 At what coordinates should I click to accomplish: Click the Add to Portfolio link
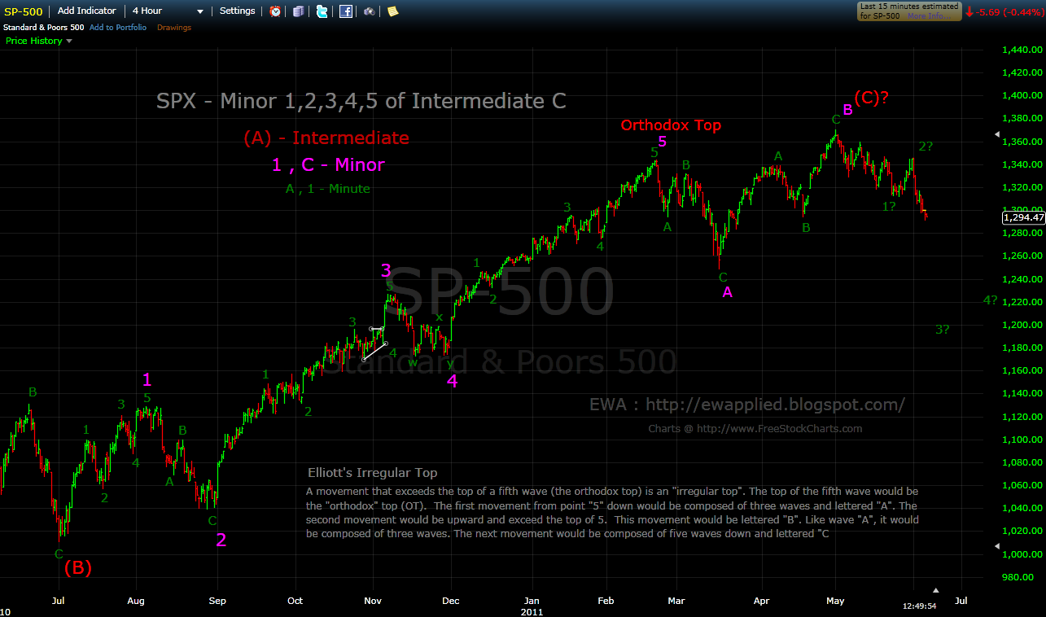pyautogui.click(x=118, y=28)
